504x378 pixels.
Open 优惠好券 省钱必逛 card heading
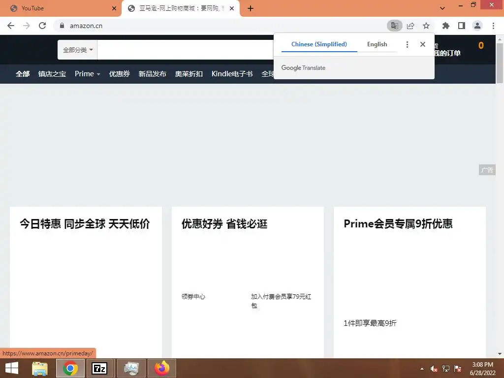(224, 224)
